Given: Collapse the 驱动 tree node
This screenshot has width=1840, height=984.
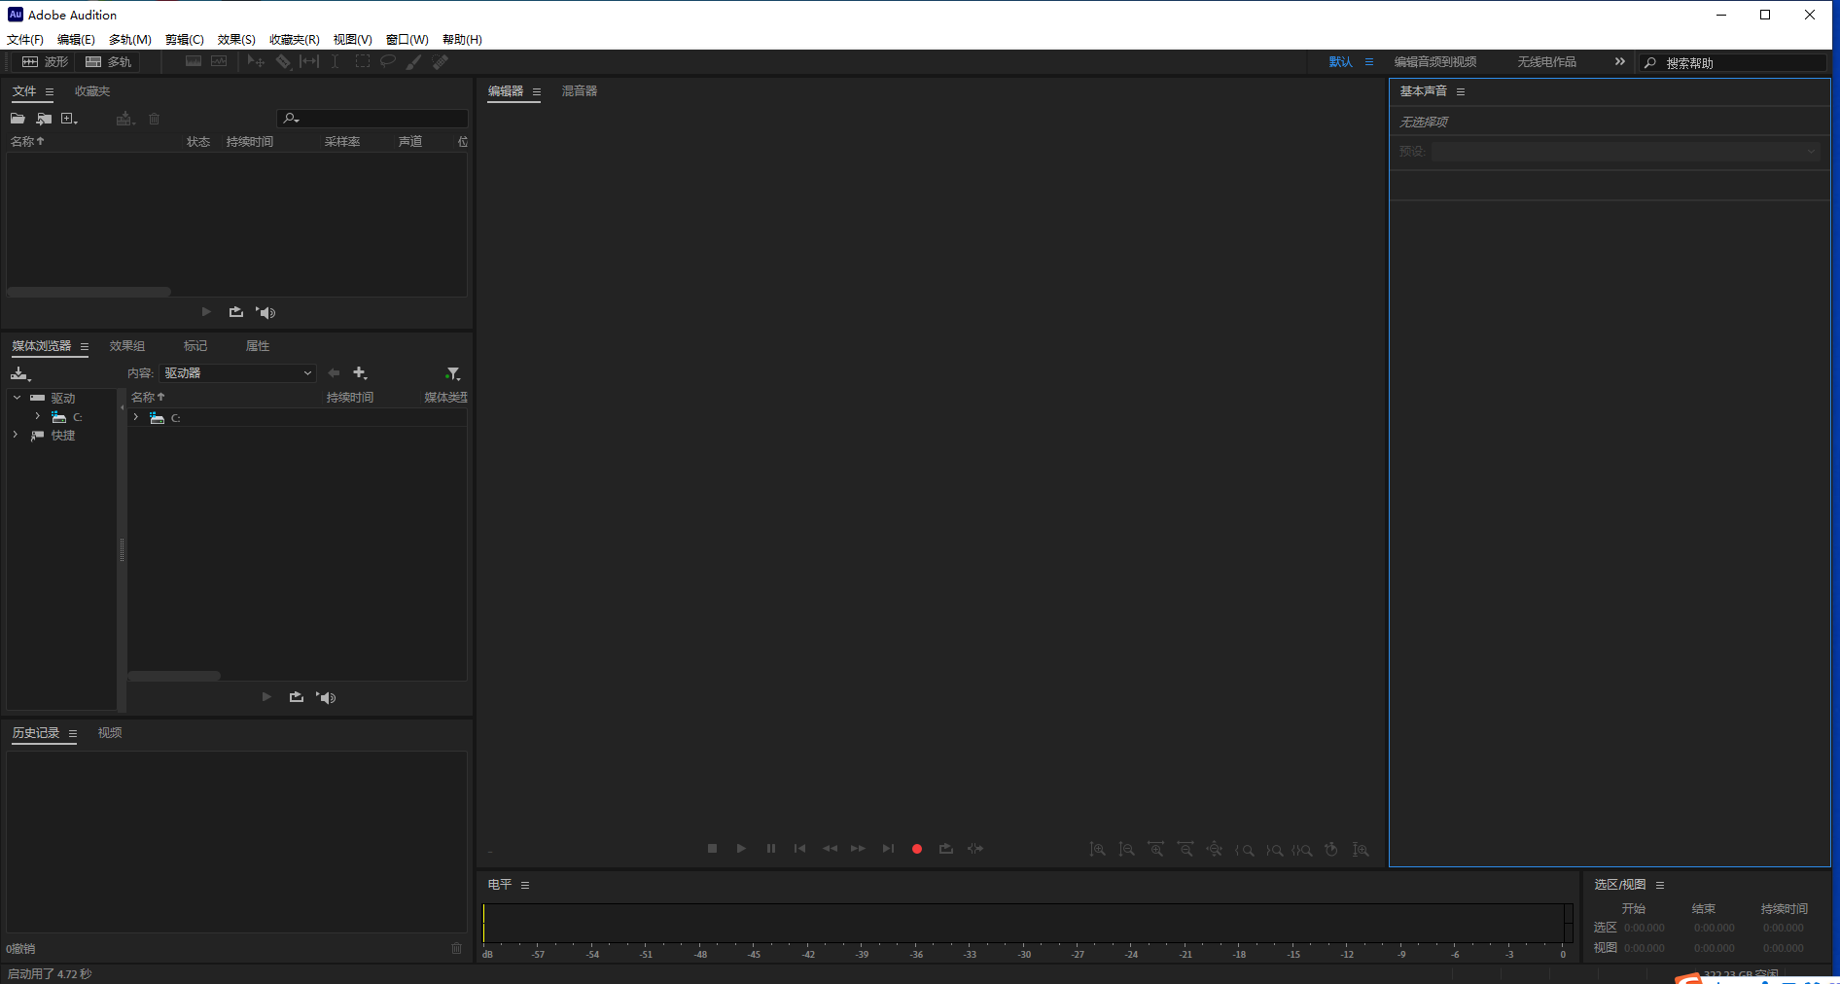Looking at the screenshot, I should [17, 398].
